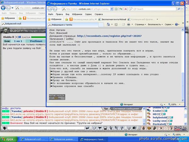Viewport: 189px width, 142px height.
Task: Click the Yannka name in the 03:57 message
Action: (x=16, y=111)
